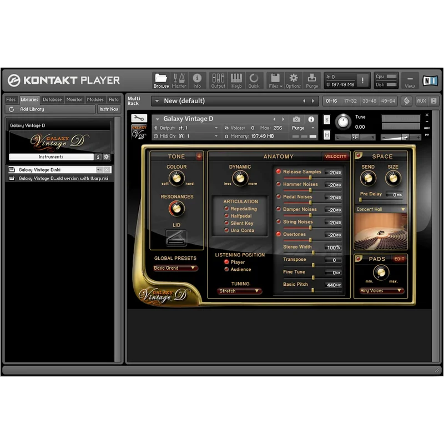
Task: Switch to the Files tab
Action: [x=11, y=100]
